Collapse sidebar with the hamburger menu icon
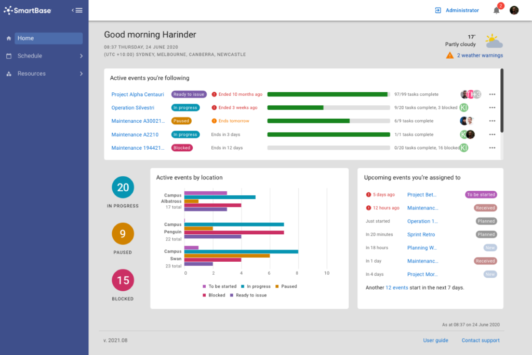532x355 pixels. [x=77, y=10]
